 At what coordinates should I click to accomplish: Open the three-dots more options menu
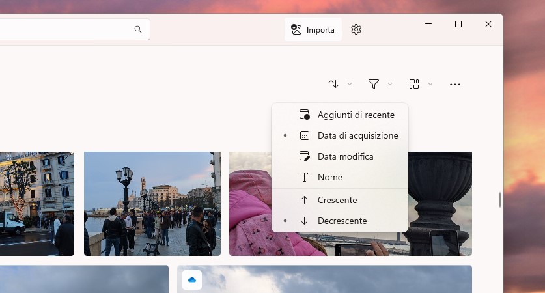455,85
